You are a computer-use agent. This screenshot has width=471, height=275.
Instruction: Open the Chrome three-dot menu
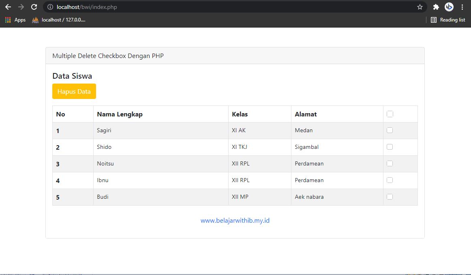click(x=462, y=7)
